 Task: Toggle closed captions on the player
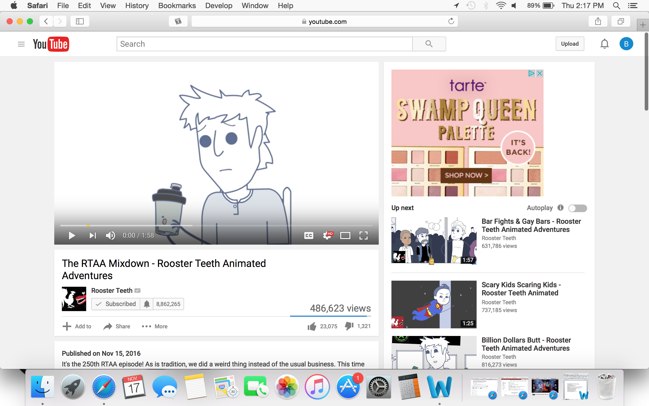pos(309,235)
